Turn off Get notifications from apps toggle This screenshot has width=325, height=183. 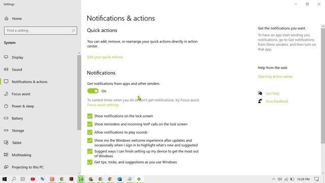[x=93, y=91]
